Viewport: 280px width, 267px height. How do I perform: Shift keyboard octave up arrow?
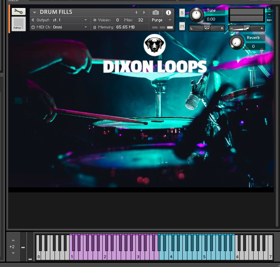pyautogui.click(x=13, y=241)
